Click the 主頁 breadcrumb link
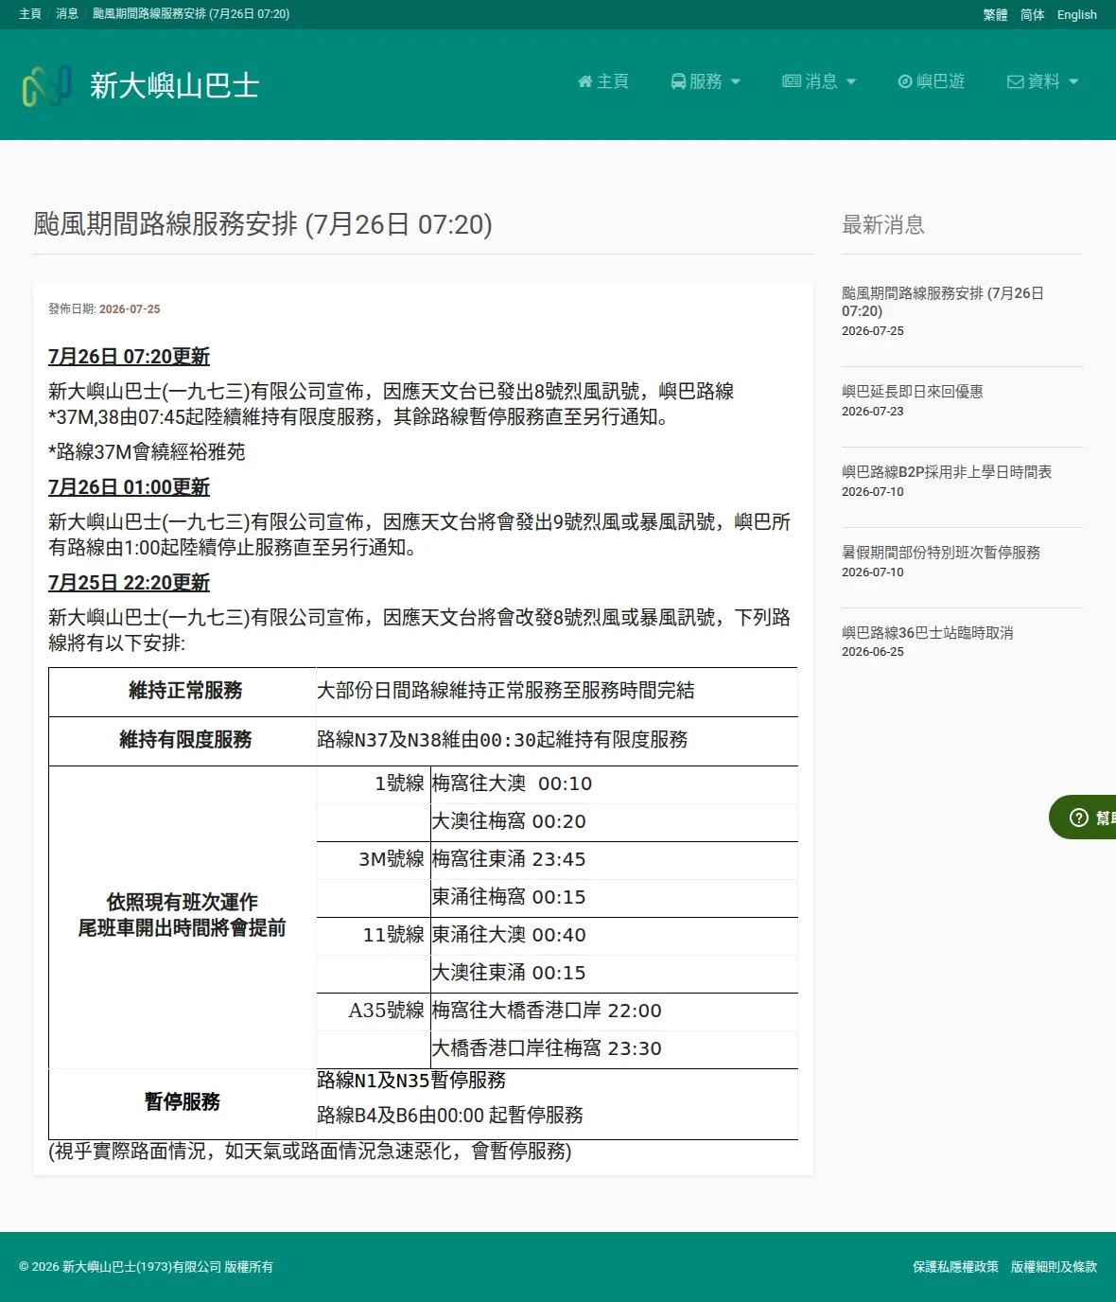Screen dimensions: 1116x1302 [30, 14]
